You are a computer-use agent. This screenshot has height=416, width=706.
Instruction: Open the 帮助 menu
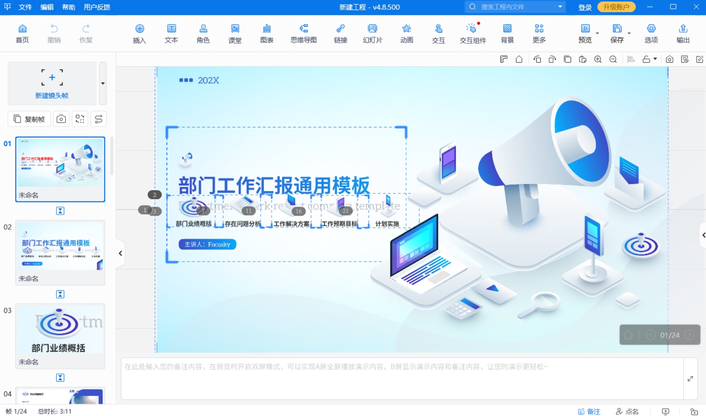pos(69,7)
